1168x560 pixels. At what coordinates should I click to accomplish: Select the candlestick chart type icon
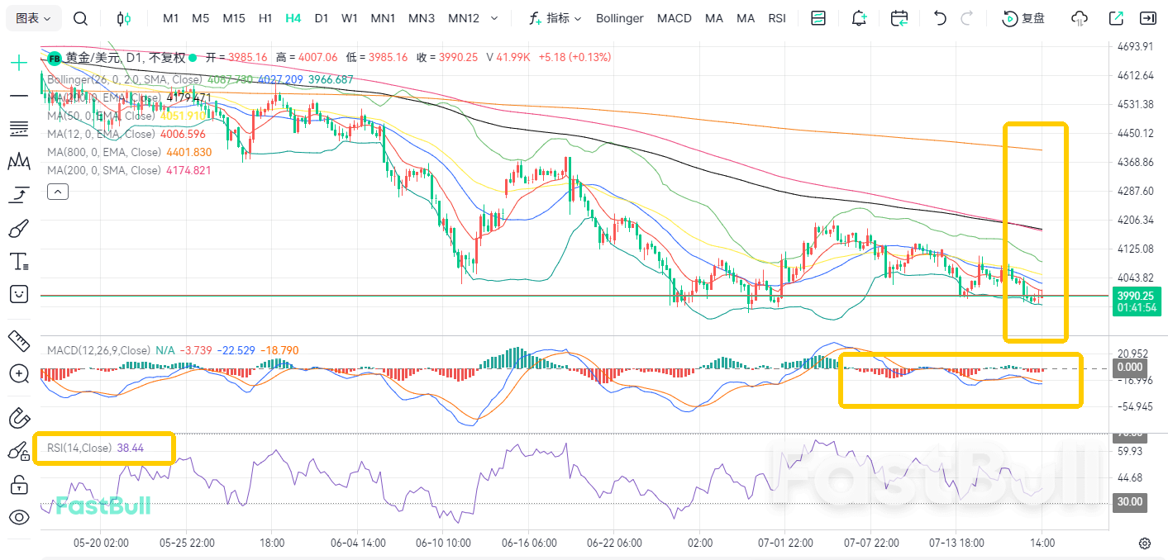[123, 18]
